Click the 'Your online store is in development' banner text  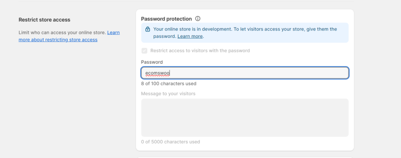pos(192,29)
